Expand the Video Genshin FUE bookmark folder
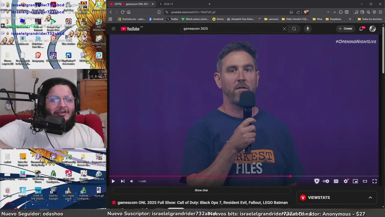Image resolution: width=385 pixels, height=217 pixels. pyautogui.click(x=295, y=19)
